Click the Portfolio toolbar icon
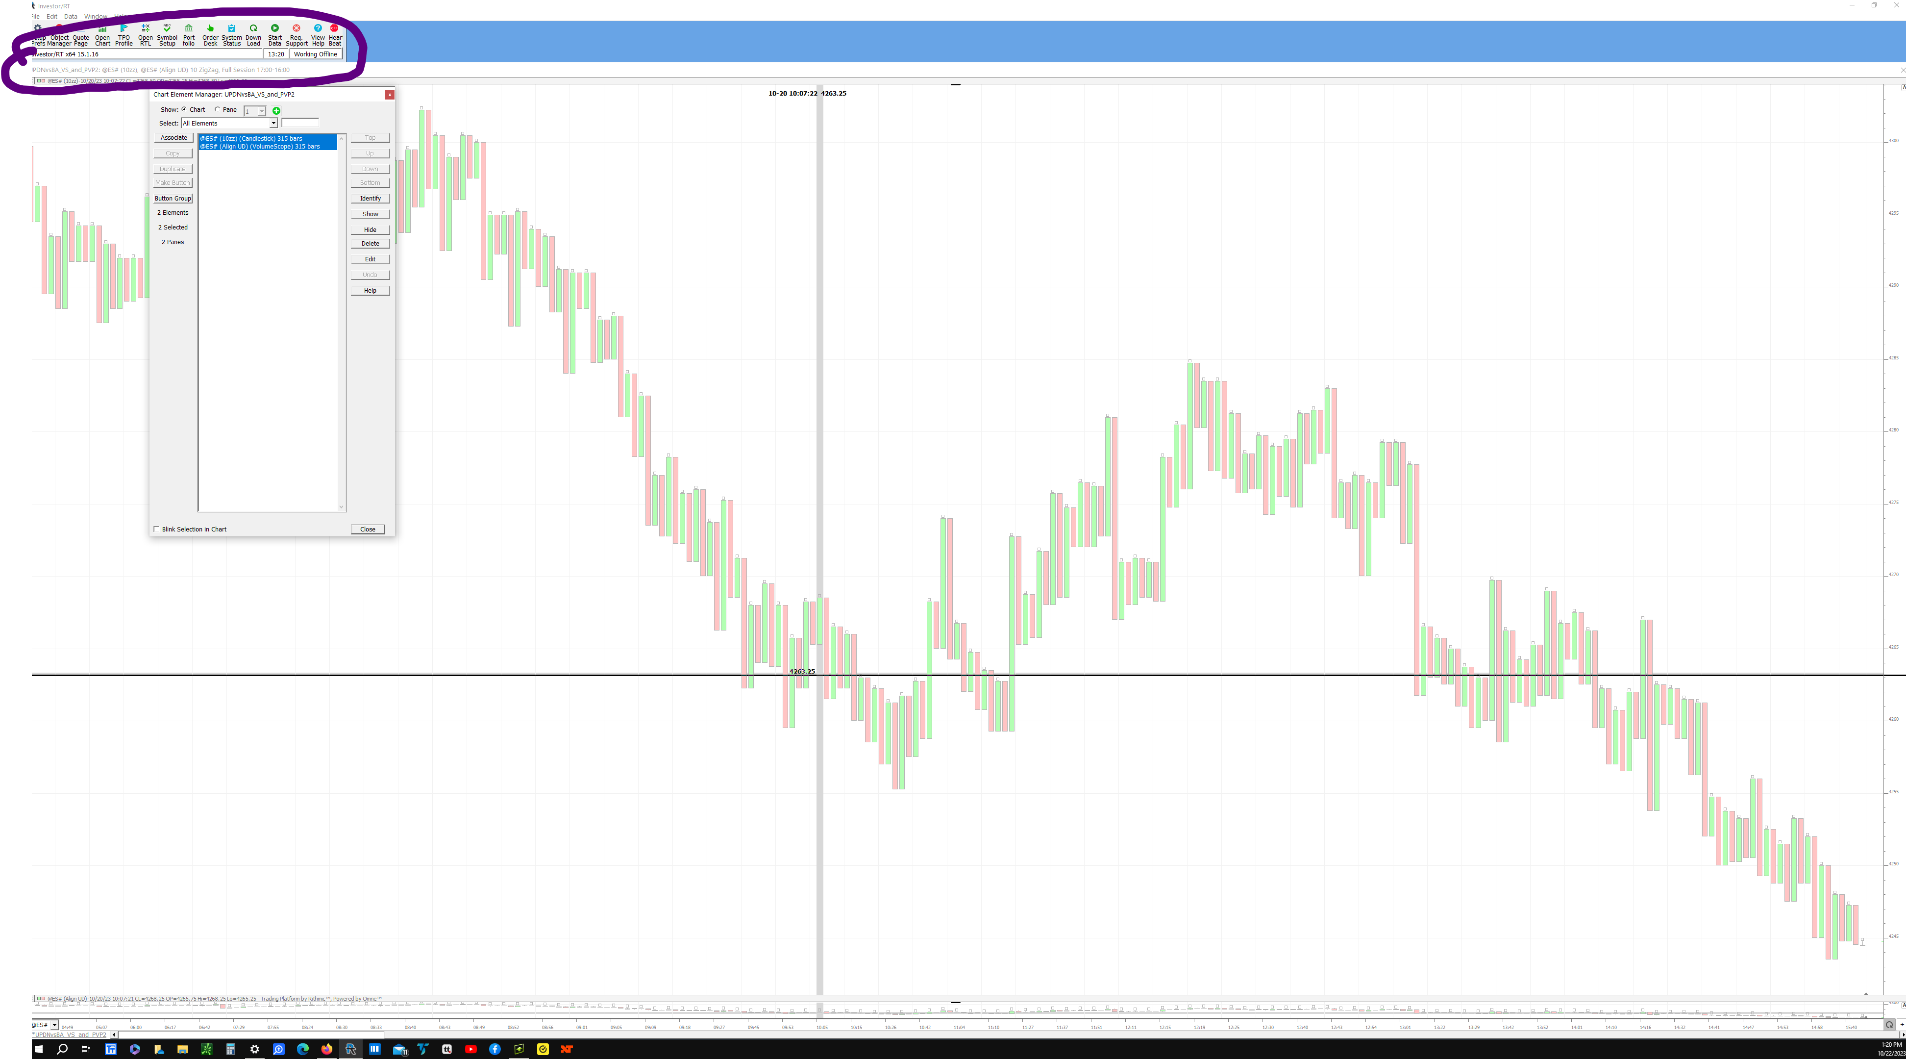 coord(189,35)
